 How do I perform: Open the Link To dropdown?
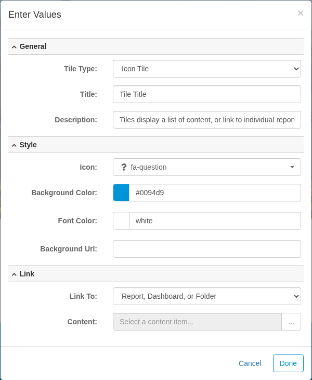(x=207, y=296)
